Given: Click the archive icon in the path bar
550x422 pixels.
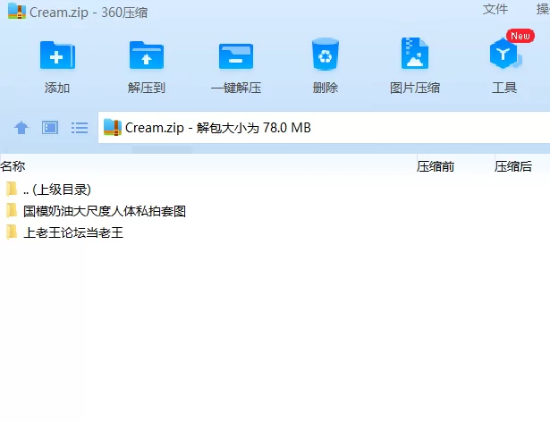Looking at the screenshot, I should (113, 127).
